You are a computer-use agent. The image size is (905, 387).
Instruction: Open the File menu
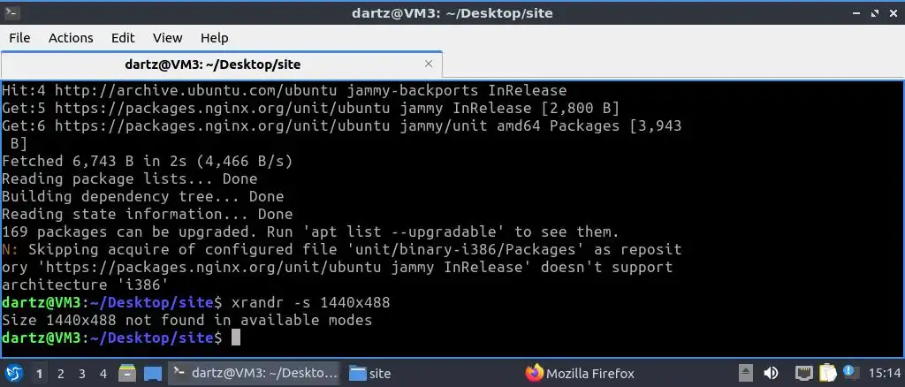pyautogui.click(x=19, y=38)
